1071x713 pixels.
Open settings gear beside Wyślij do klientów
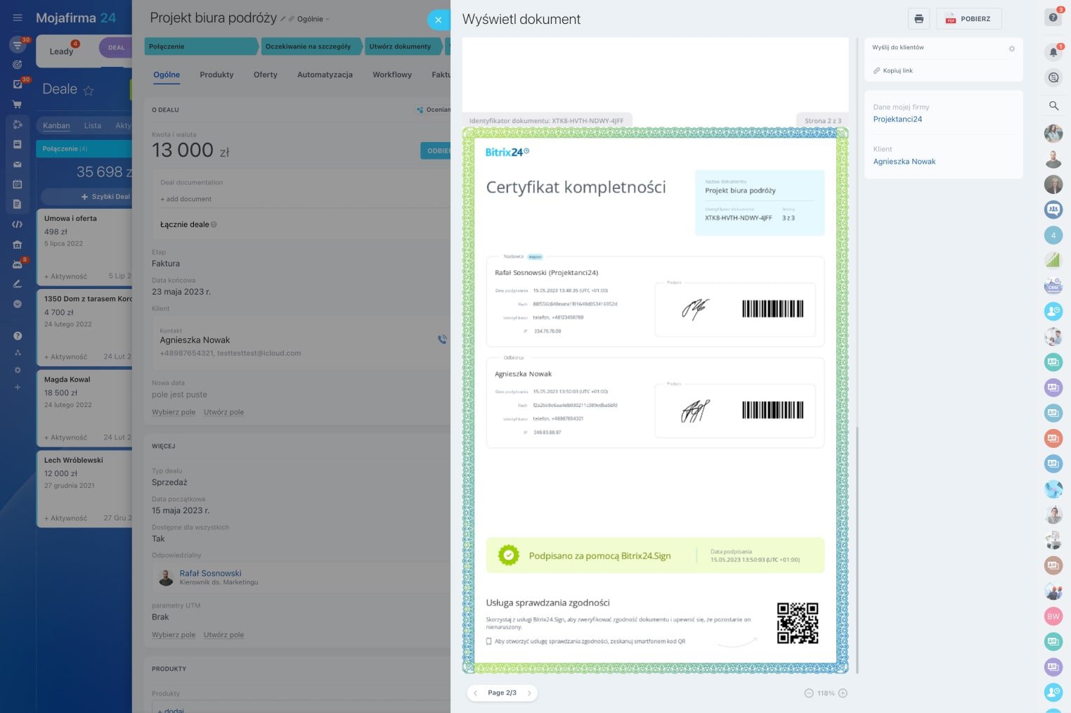1011,49
